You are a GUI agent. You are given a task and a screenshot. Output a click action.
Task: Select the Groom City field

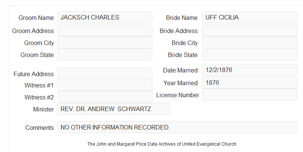pos(105,42)
